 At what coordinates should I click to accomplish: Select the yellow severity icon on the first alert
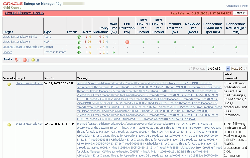[x=9, y=84]
